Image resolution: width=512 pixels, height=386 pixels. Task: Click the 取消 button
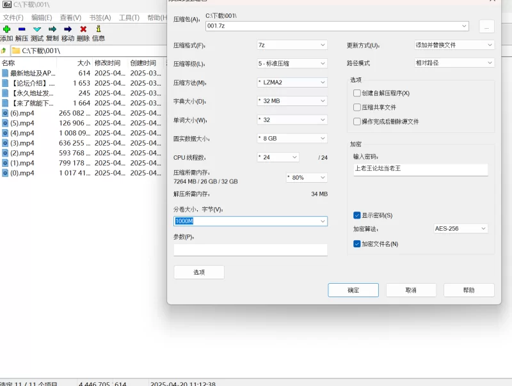[411, 290]
